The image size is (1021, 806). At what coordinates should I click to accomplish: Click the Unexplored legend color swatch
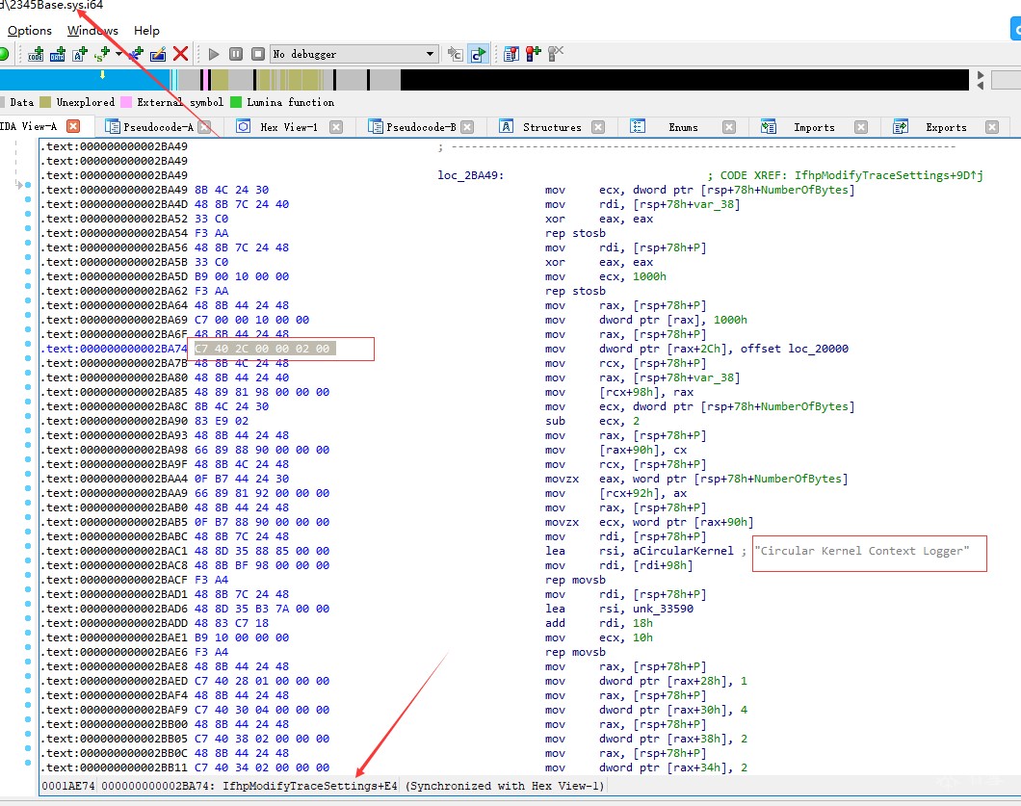pos(45,102)
